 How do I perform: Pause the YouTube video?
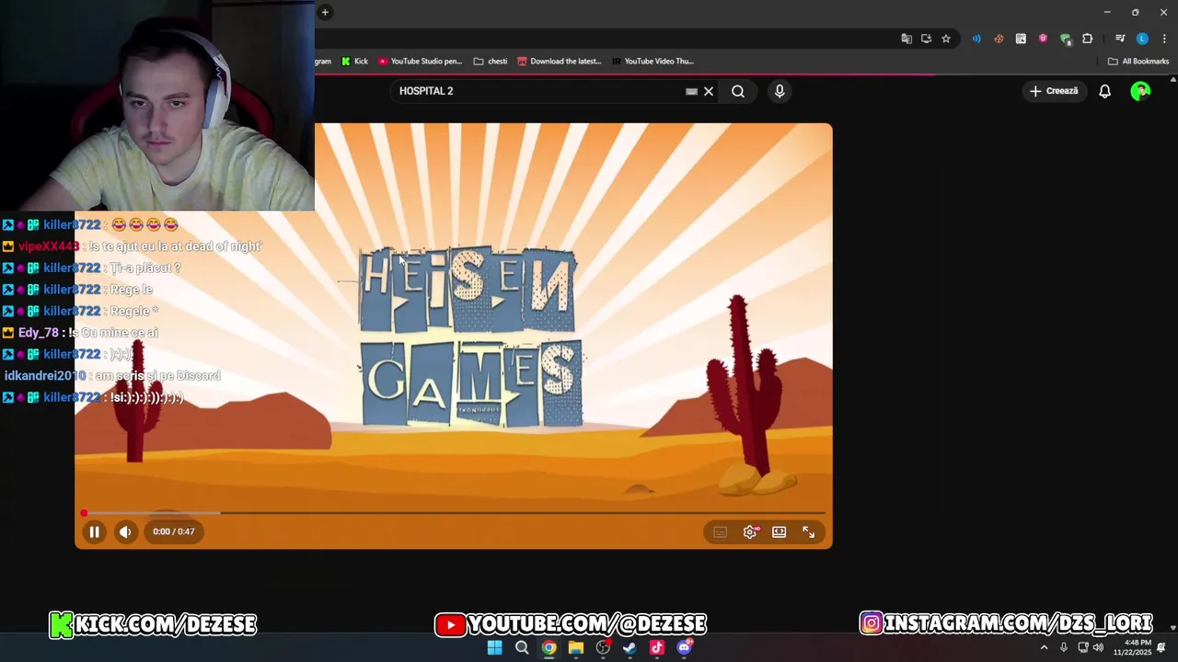tap(94, 531)
